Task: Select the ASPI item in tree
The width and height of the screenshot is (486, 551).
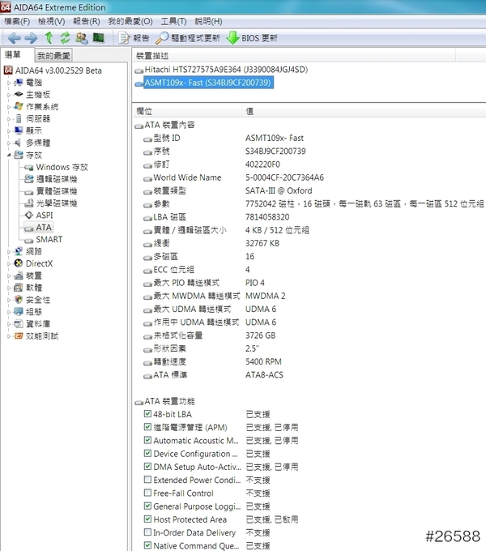Action: click(45, 216)
